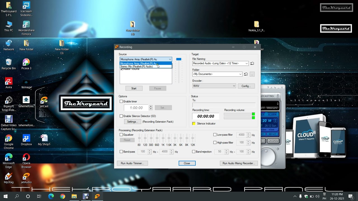
Task: Enable the Low-pass filter checkbox
Action: 215,135
